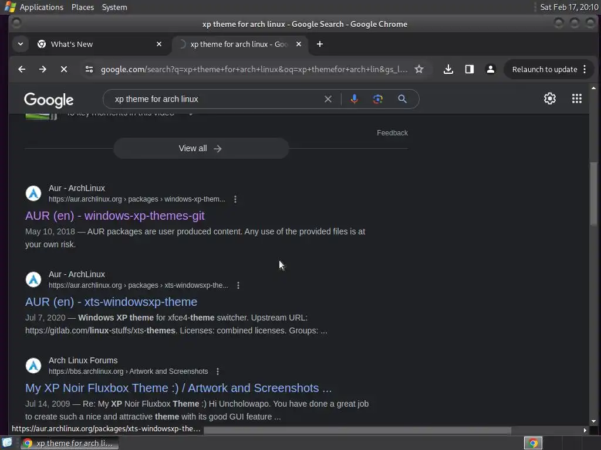
Task: Click the vertical scrollbar thumb
Action: (x=593, y=194)
